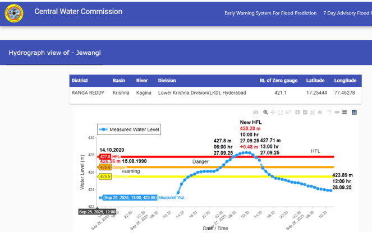Click the red HFL level line
The image size is (372, 242).
292,157
